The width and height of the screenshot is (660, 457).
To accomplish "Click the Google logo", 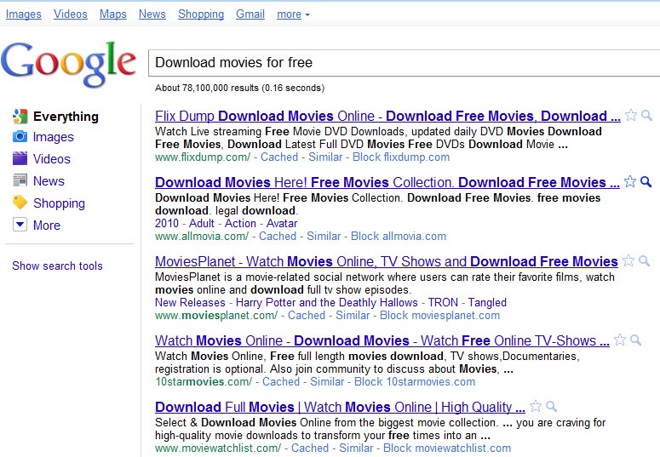I will 69,64.
